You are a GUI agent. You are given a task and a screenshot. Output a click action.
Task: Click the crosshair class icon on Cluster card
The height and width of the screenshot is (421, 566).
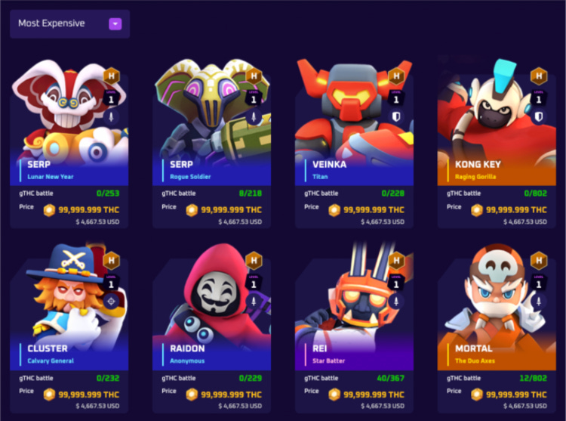coord(111,301)
